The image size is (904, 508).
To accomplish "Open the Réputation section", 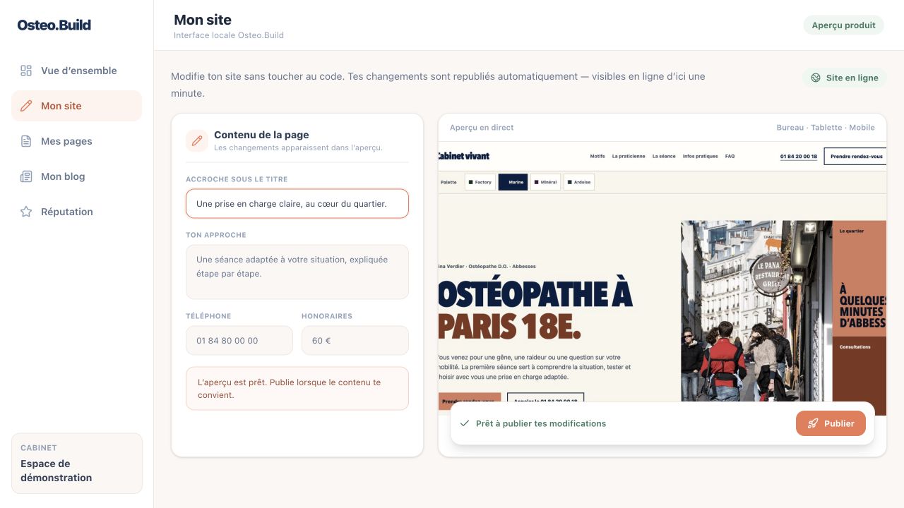I will click(76, 212).
